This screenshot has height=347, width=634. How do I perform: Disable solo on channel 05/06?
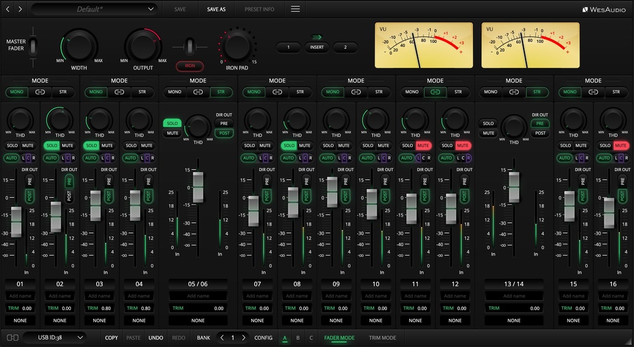[x=171, y=122]
